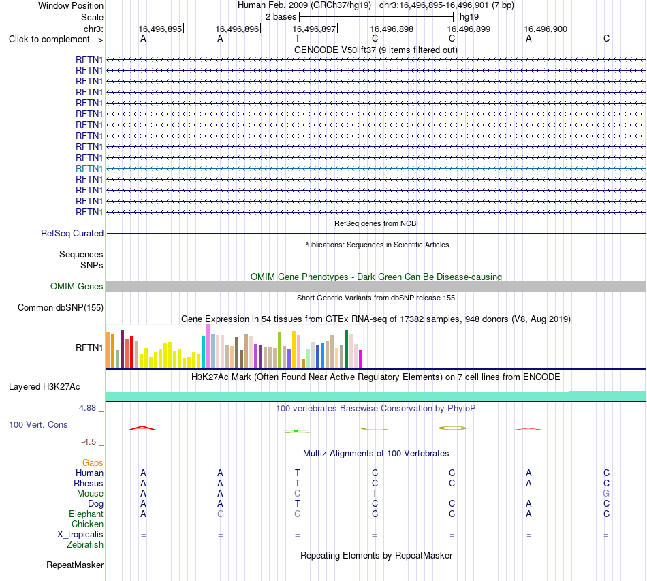This screenshot has height=581, width=647.
Task: Click the RepeatMasker track label
Action: (x=75, y=565)
